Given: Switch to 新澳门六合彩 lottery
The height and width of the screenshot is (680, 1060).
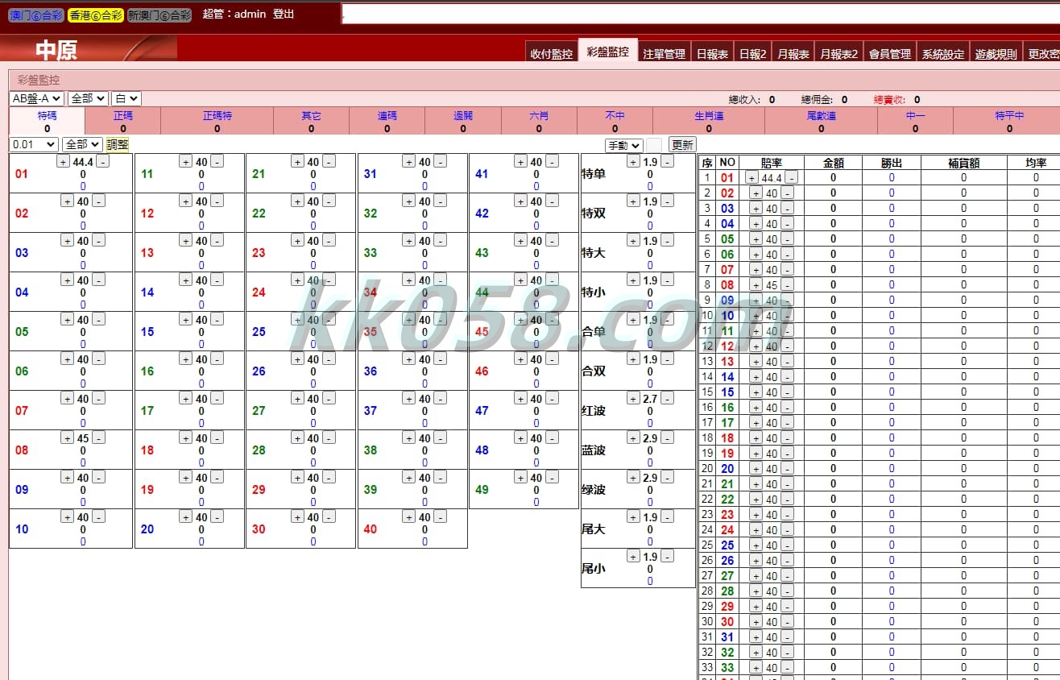Looking at the screenshot, I should 159,15.
